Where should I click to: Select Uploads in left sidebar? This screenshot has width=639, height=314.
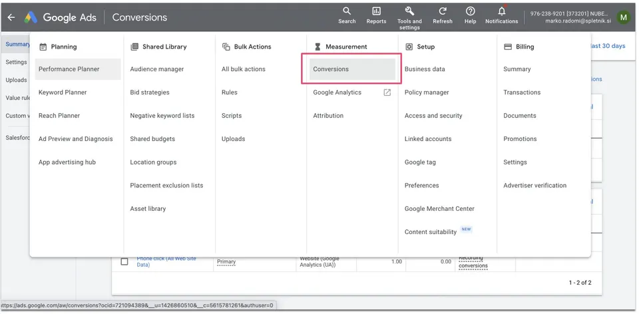(x=16, y=80)
